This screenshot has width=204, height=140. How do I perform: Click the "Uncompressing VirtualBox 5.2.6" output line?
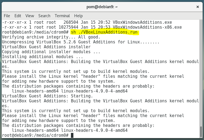pos(81,42)
